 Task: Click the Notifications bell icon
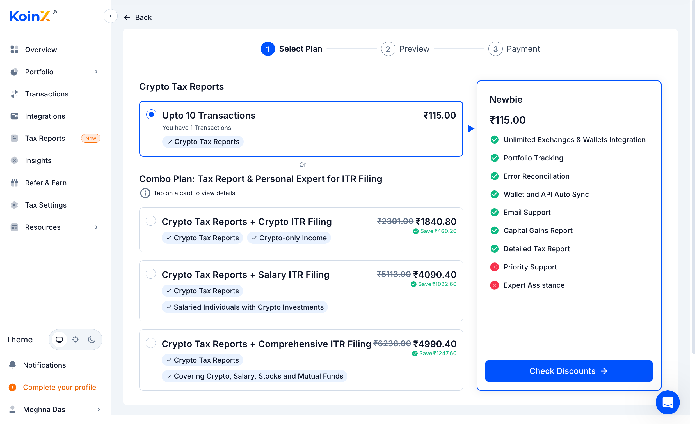click(12, 365)
